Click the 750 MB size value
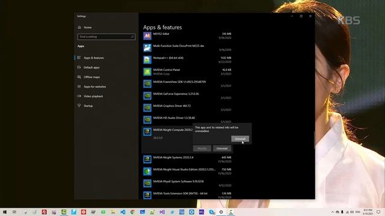 226,169
